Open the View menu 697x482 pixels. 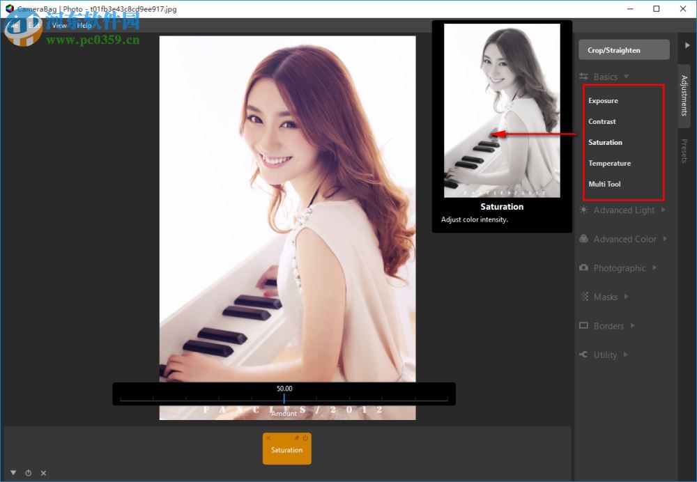coord(59,25)
